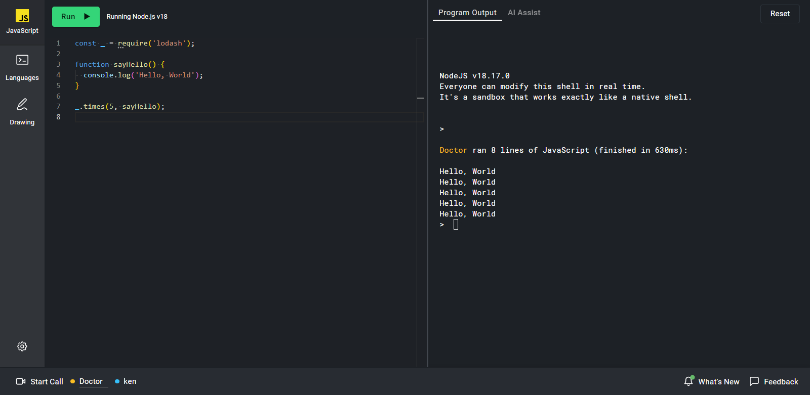Click the Feedback speech bubble icon

click(x=754, y=381)
